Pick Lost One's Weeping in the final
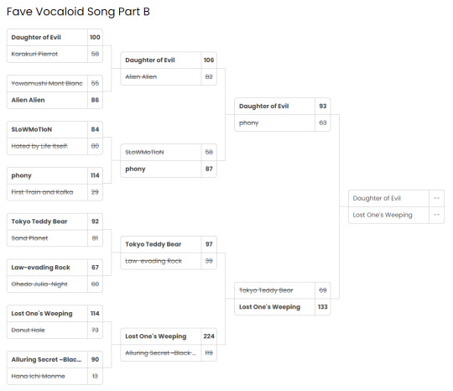 click(x=396, y=215)
